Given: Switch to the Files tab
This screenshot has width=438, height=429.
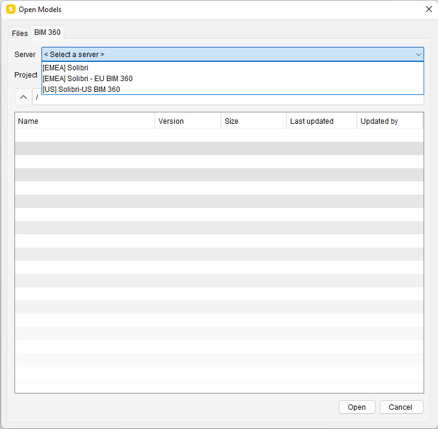Looking at the screenshot, I should pyautogui.click(x=20, y=33).
